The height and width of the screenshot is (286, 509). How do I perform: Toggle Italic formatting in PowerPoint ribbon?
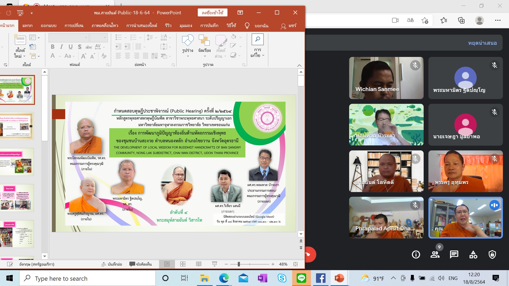tap(62, 47)
